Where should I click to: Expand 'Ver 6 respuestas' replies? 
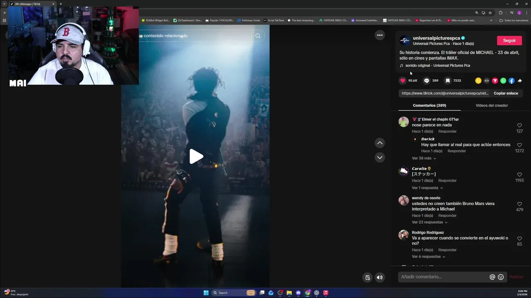click(429, 257)
